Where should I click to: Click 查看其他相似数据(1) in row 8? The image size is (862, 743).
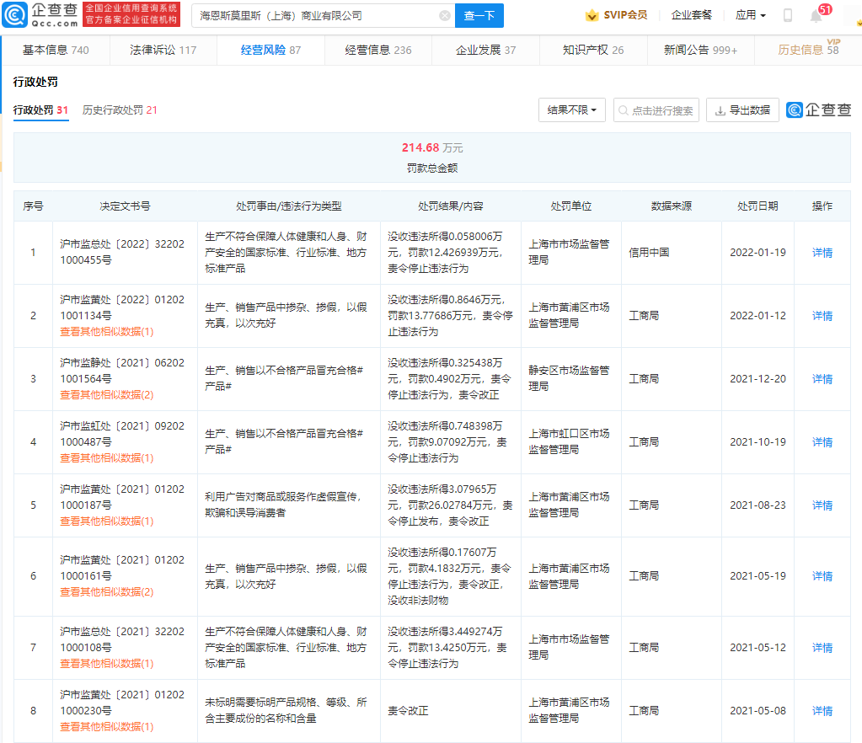click(x=106, y=727)
